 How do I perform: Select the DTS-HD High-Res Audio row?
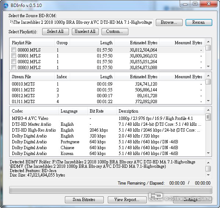pos(107,130)
